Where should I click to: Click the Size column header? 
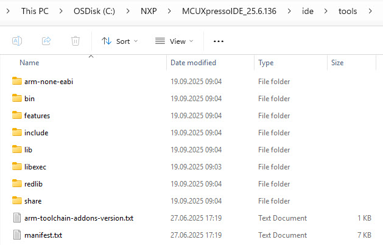pyautogui.click(x=337, y=62)
